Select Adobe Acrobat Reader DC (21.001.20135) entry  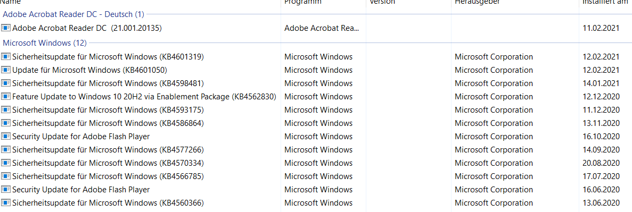point(87,28)
